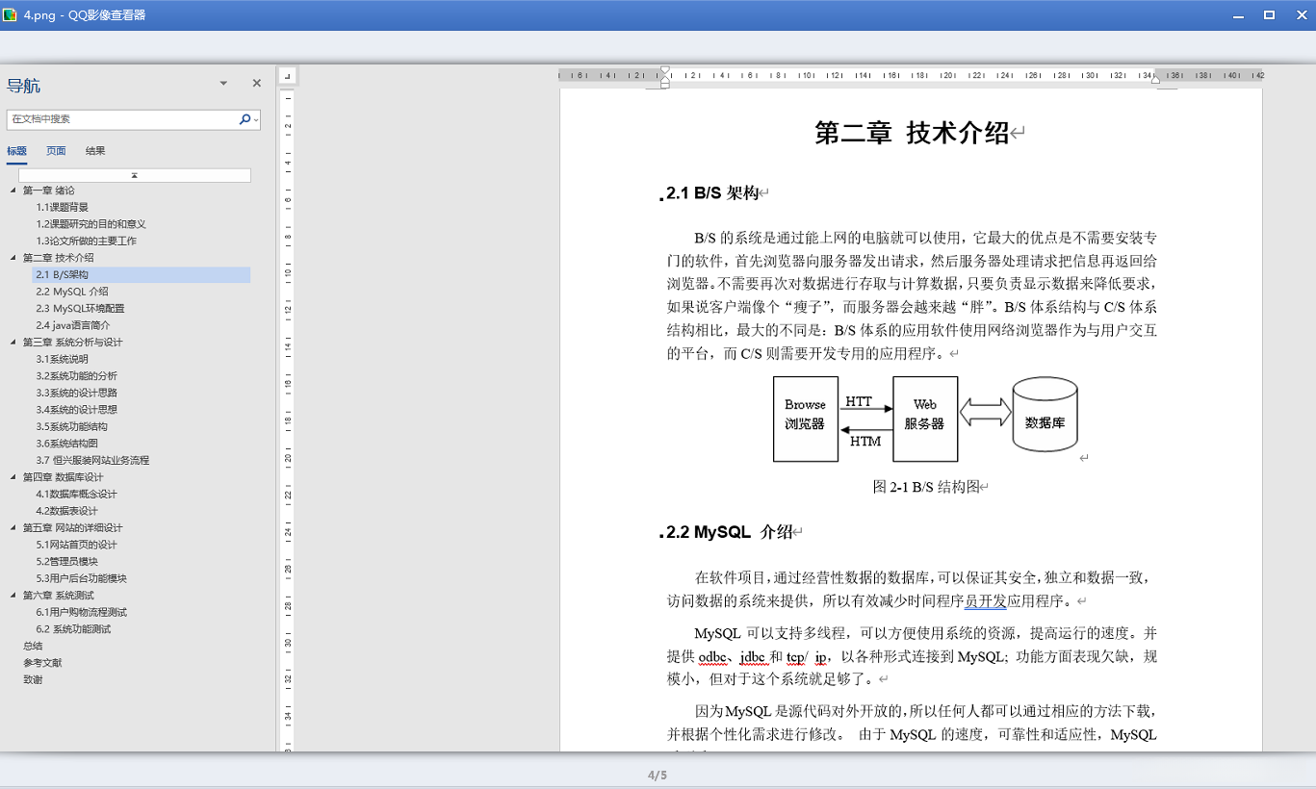Open the 导航 pane options arrow

pyautogui.click(x=223, y=84)
